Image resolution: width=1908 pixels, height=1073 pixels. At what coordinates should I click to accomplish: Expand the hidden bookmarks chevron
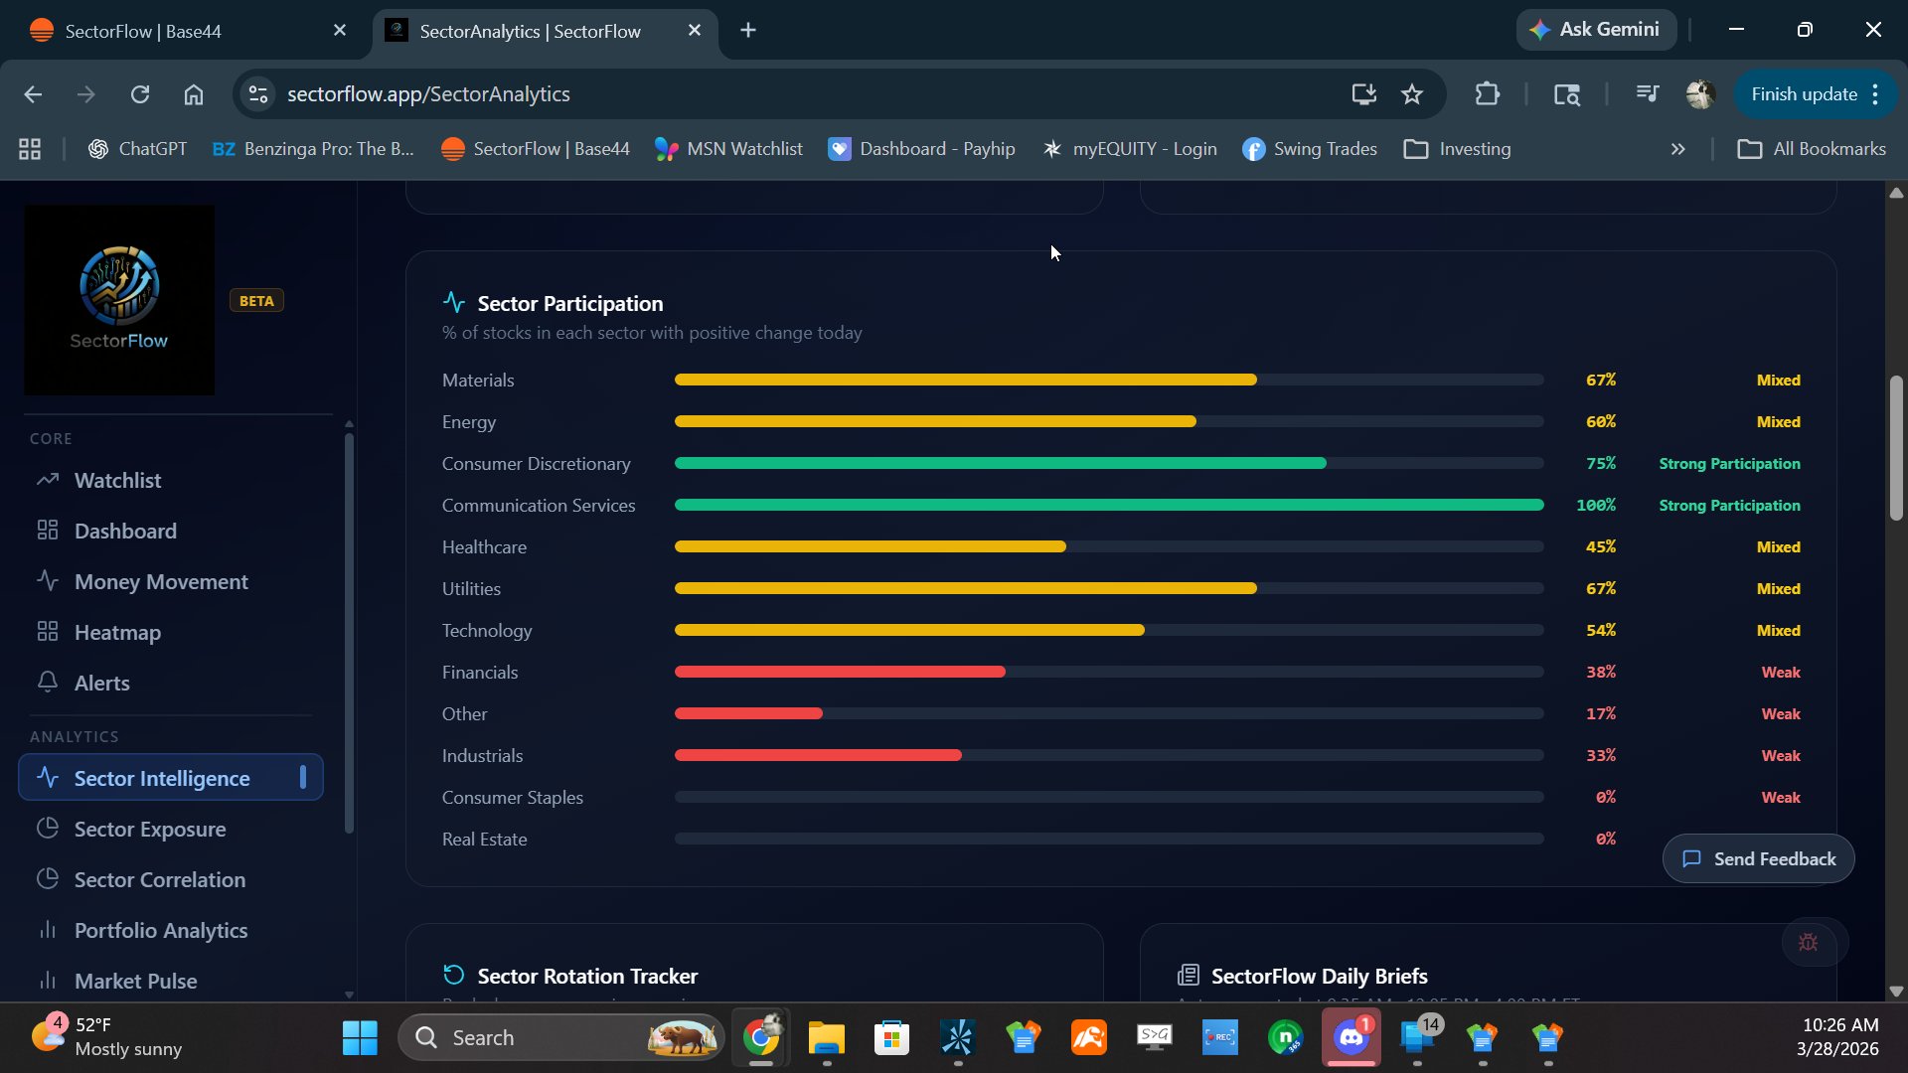click(x=1678, y=149)
